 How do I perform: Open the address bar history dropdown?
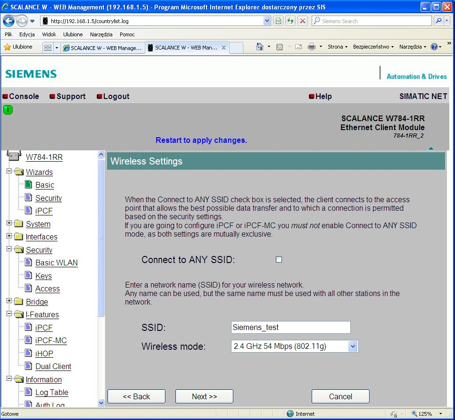(267, 21)
